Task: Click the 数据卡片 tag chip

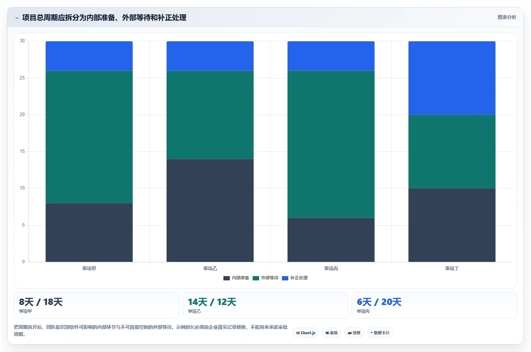Action: [x=380, y=333]
